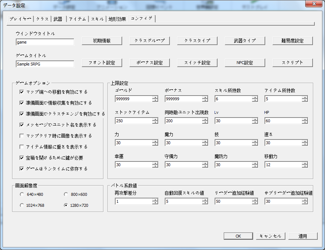Focus the ゲームタイトル text field
The image size is (325, 250).
pyautogui.click(x=45, y=64)
